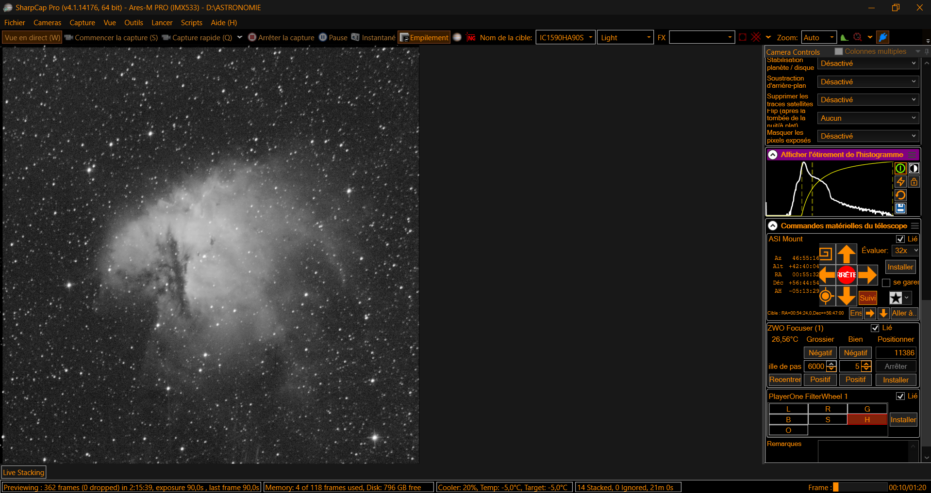931x493 pixels.
Task: Click in the Remarques text box
Action: tap(863, 451)
